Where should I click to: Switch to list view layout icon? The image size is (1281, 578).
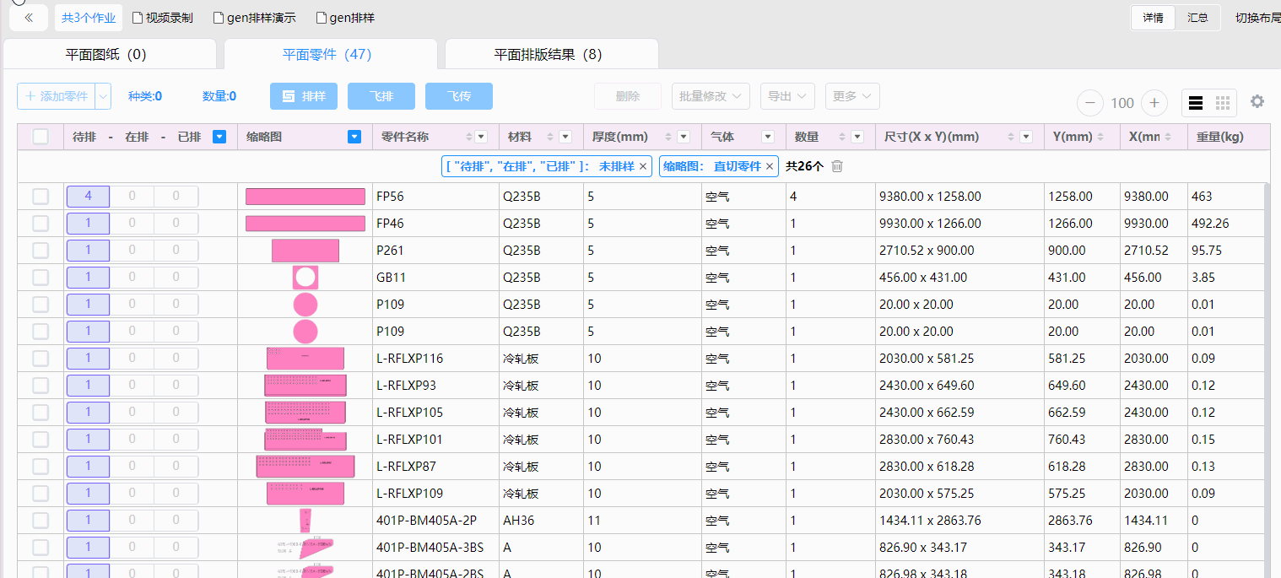(x=1195, y=103)
